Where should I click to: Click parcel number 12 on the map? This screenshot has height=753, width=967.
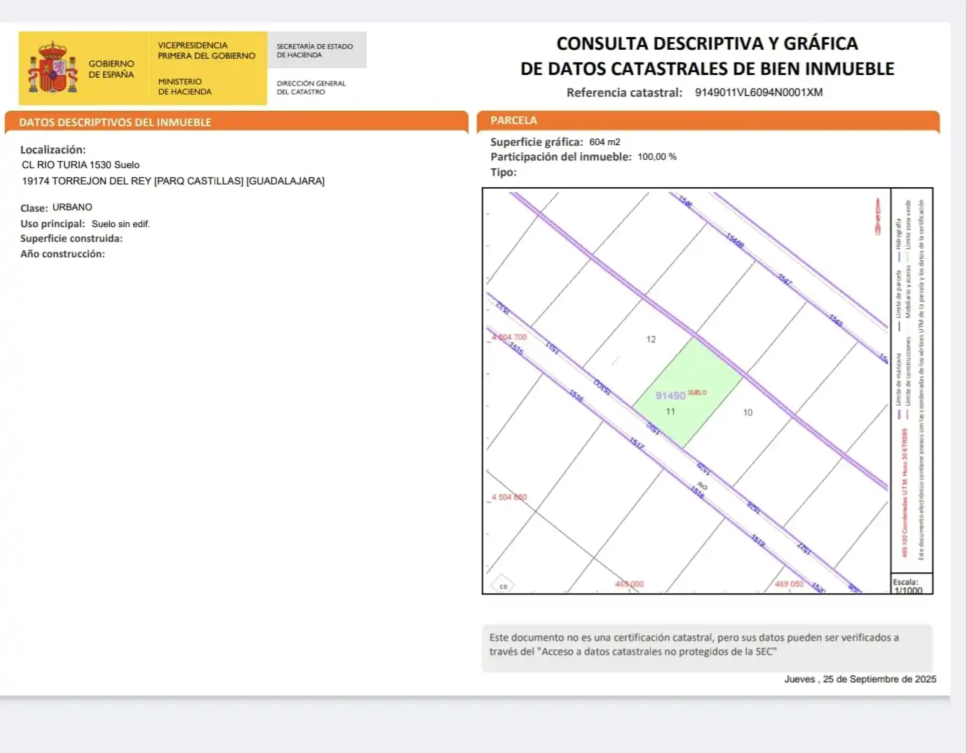point(651,339)
